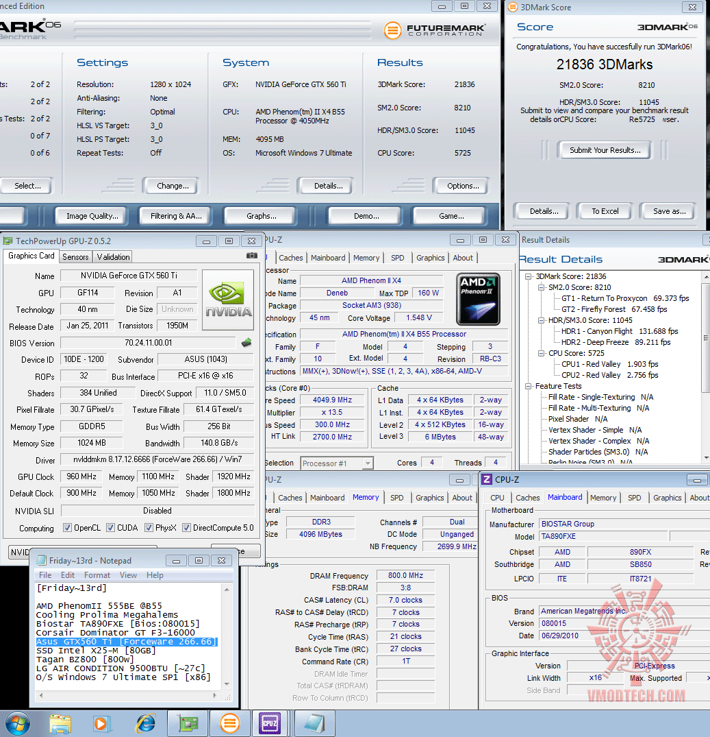Open the Graphics tab in CPU-Z Mainboard window
Viewport: 710px width, 737px height.
tap(667, 497)
